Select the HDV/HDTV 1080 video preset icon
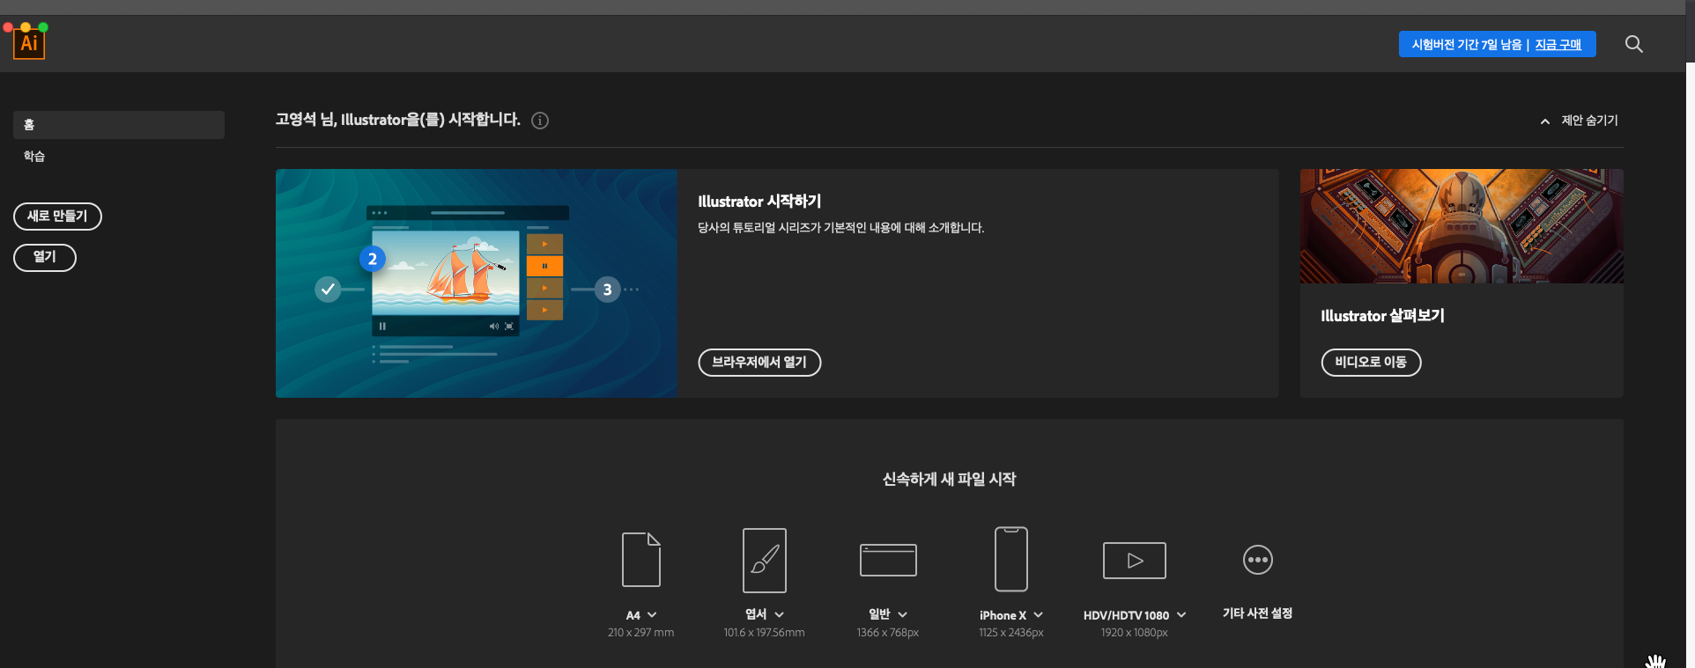The height and width of the screenshot is (668, 1695). (1135, 561)
